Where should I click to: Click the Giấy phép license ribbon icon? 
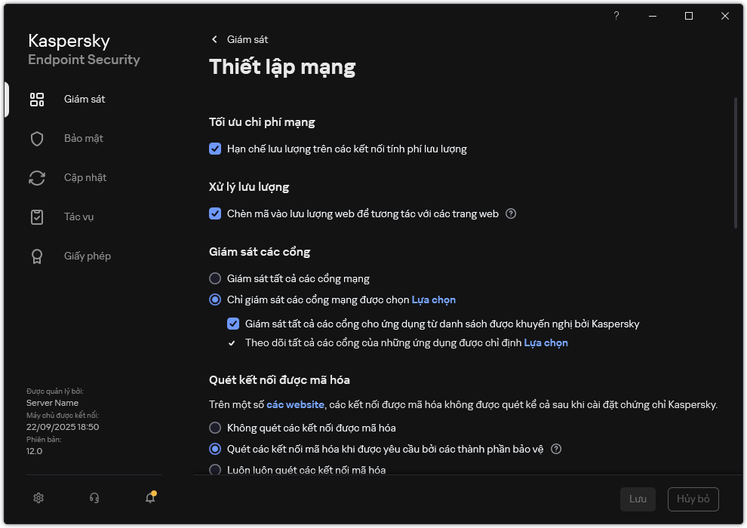pyautogui.click(x=37, y=256)
